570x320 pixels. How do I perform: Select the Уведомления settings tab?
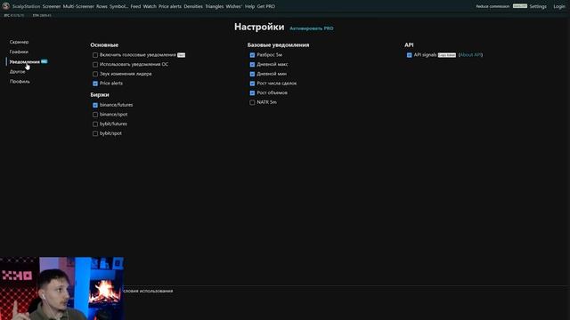[24, 61]
